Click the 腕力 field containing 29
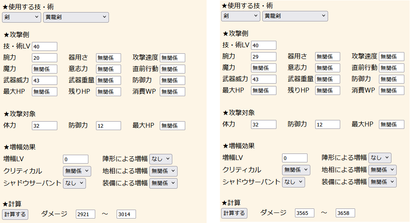410x223 pixels. point(264,57)
